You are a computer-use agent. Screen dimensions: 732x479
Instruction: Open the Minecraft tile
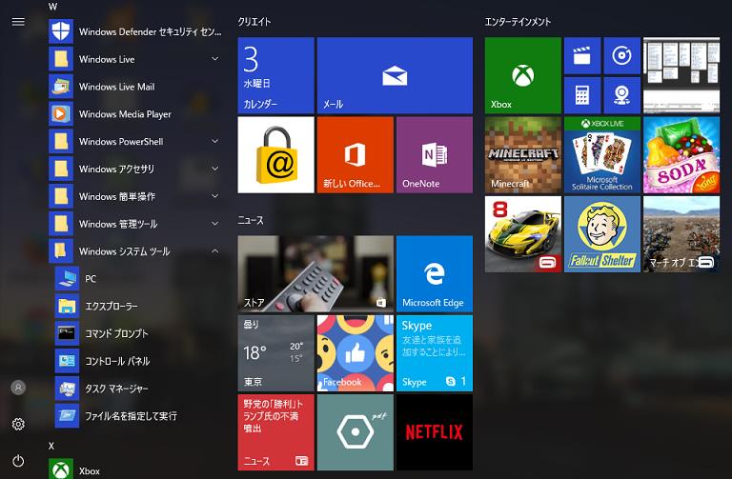point(523,155)
